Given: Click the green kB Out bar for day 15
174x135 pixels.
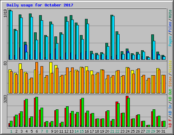Looking at the screenshot, I should [83, 112].
